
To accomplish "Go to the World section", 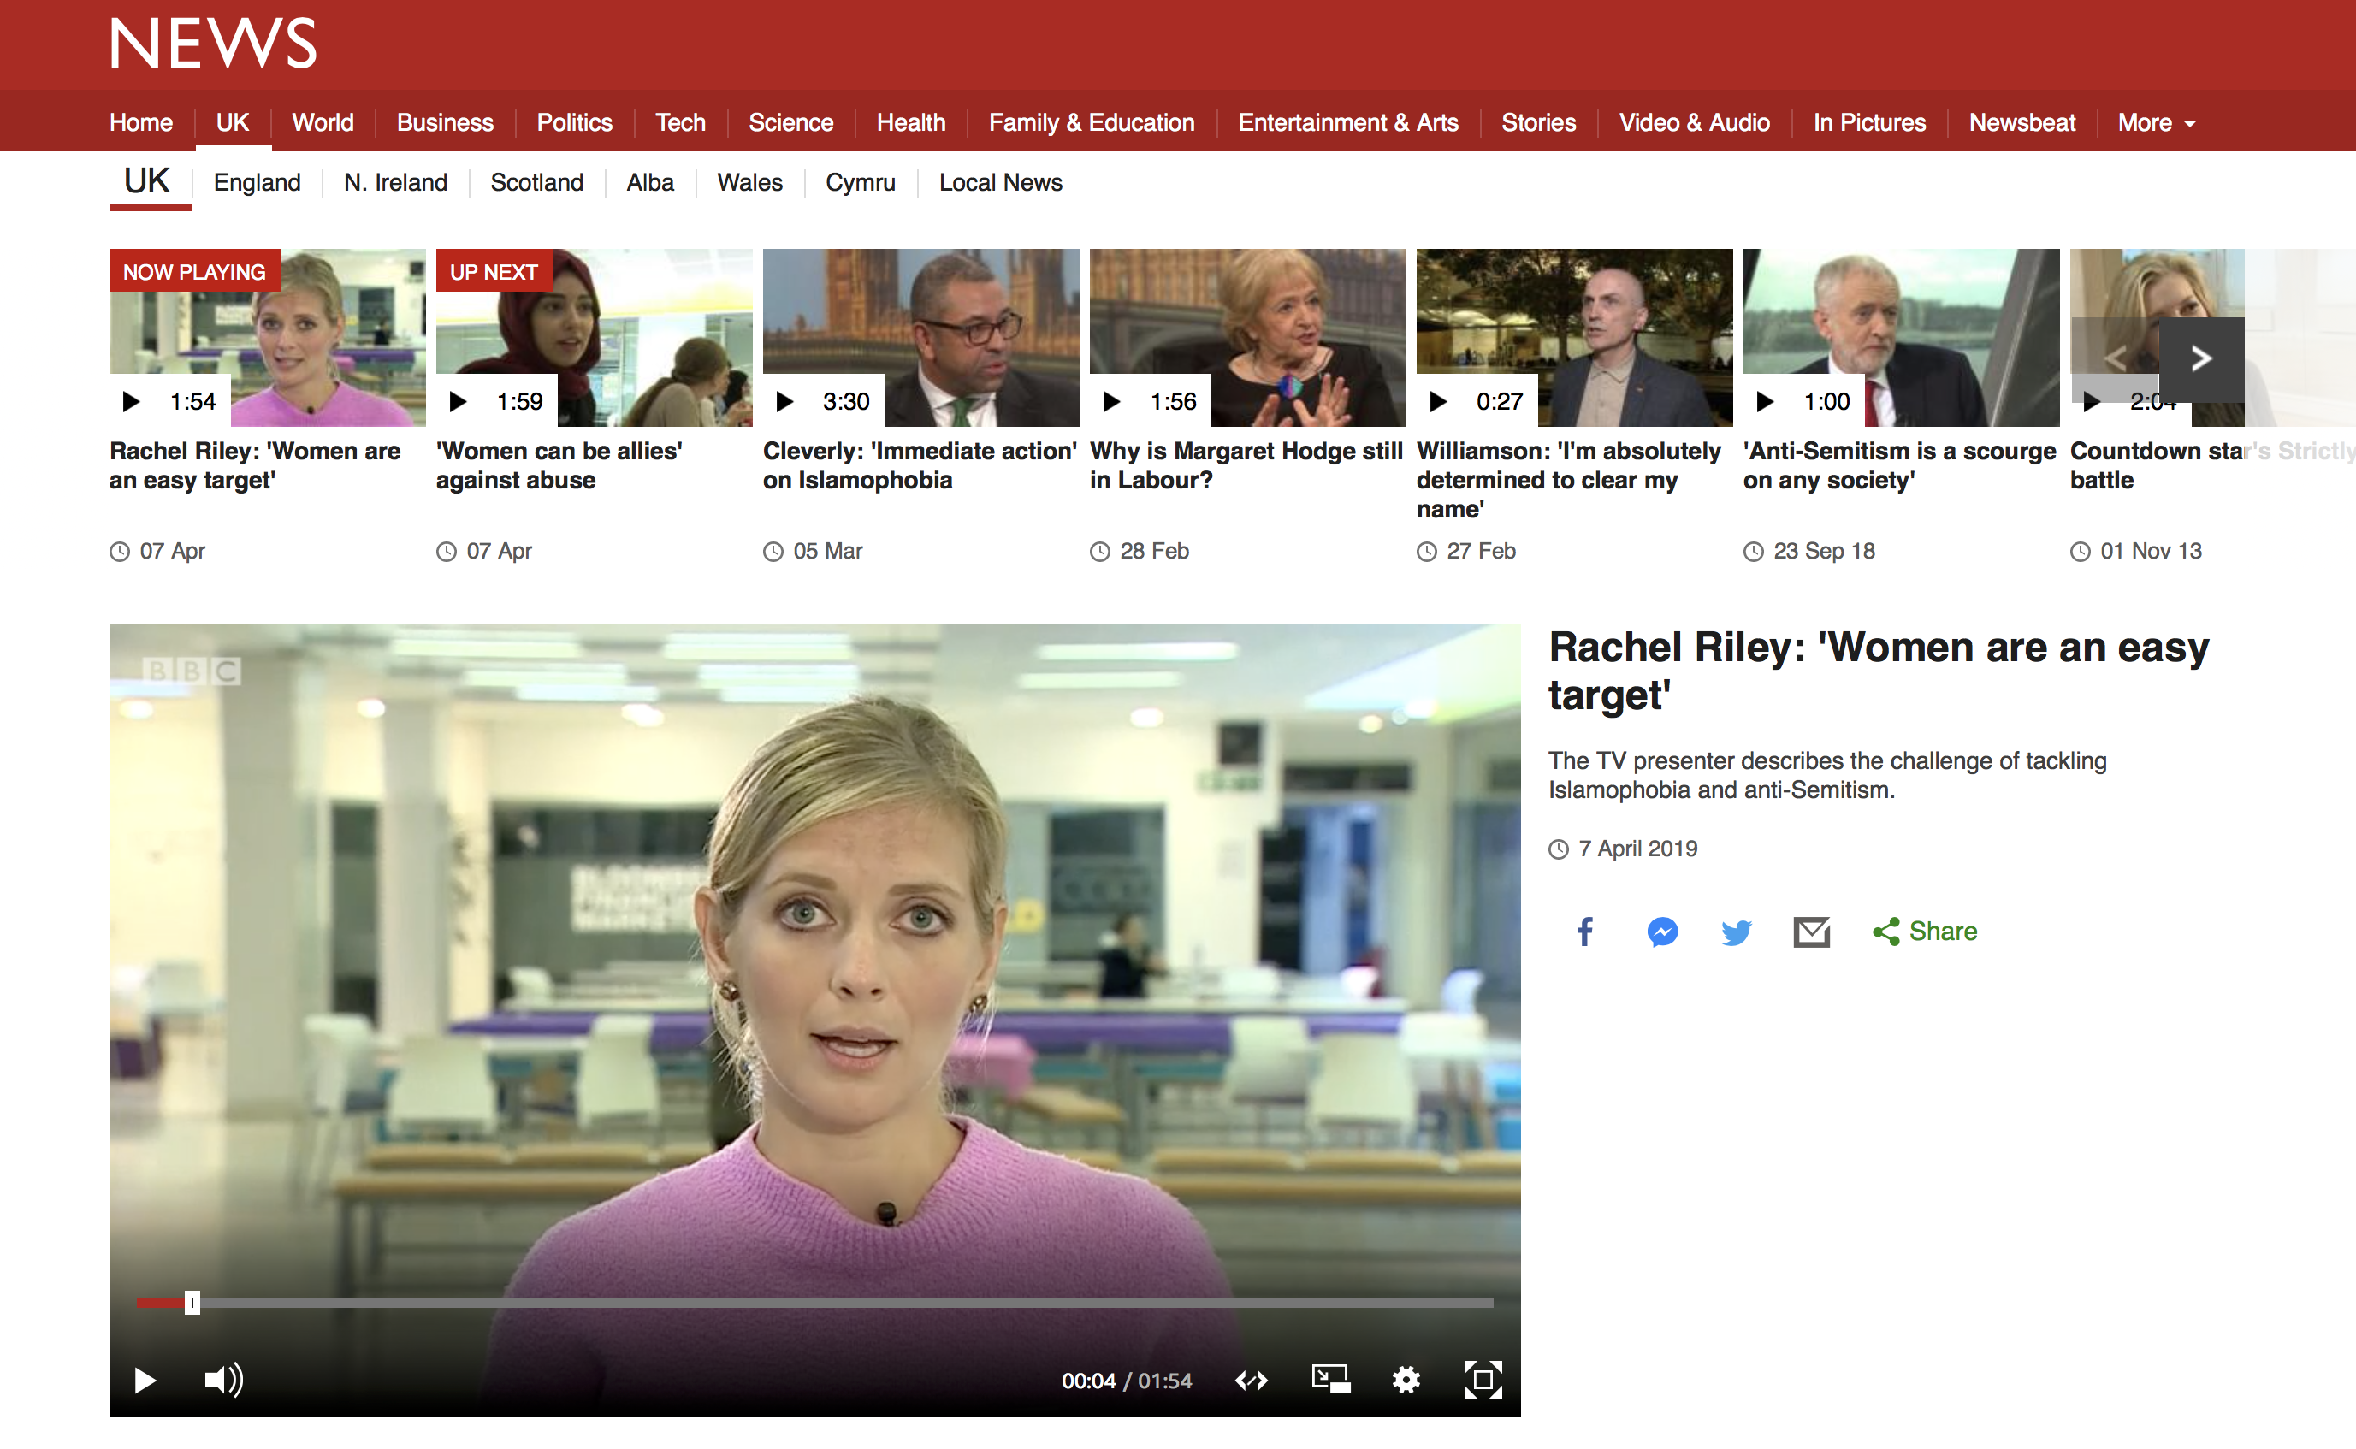I will point(323,122).
